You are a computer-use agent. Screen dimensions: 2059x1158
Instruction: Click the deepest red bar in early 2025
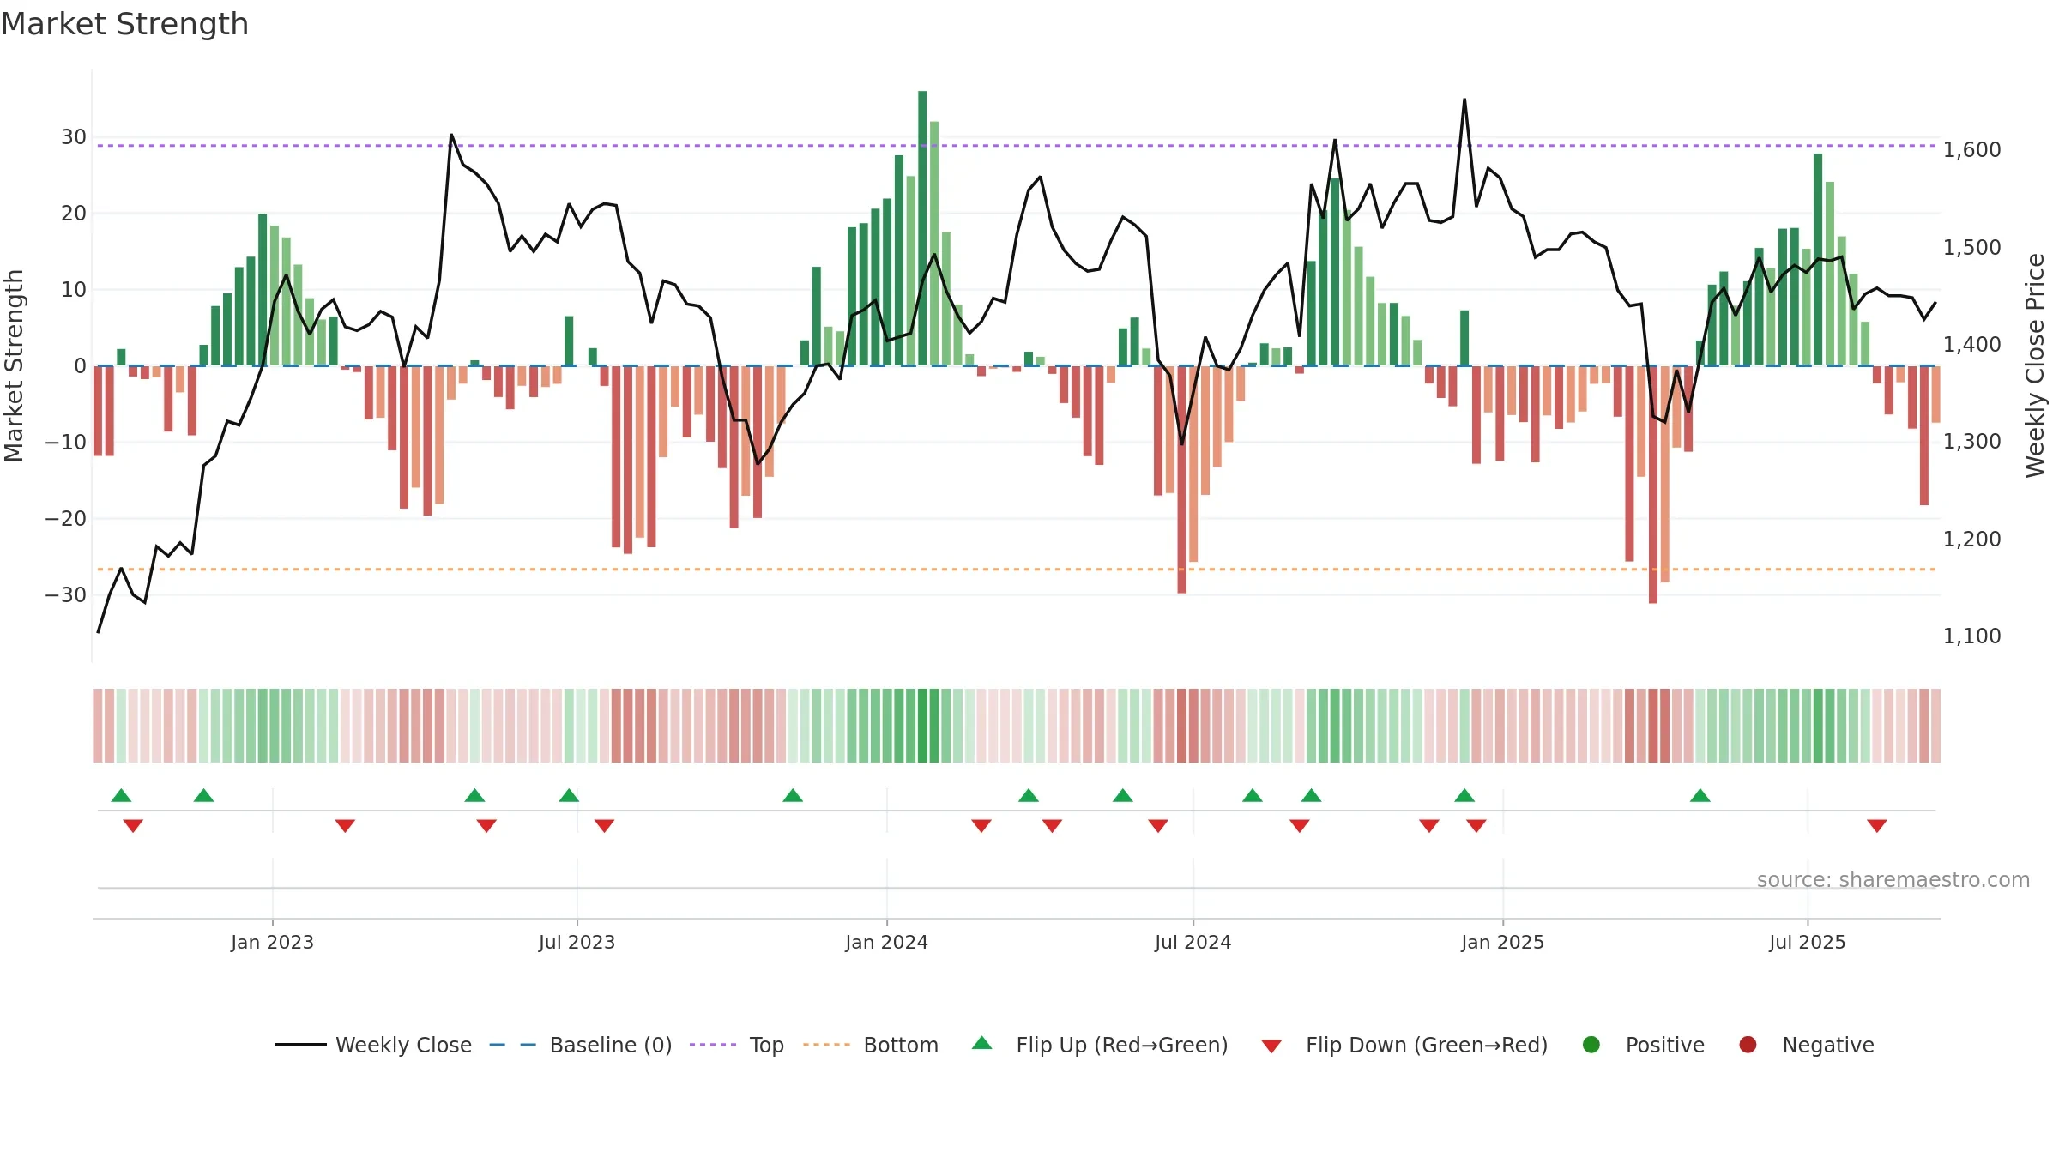pyautogui.click(x=1653, y=485)
